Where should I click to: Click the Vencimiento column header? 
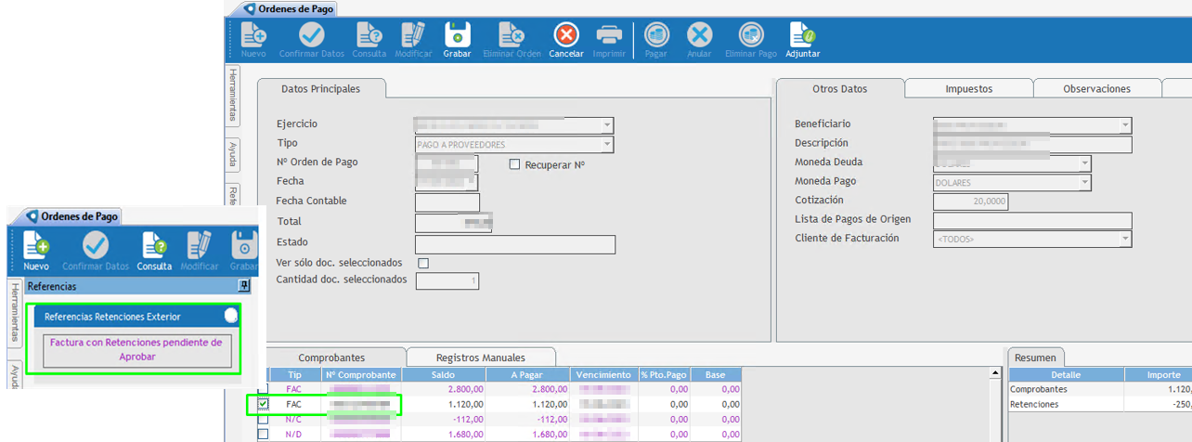point(603,374)
